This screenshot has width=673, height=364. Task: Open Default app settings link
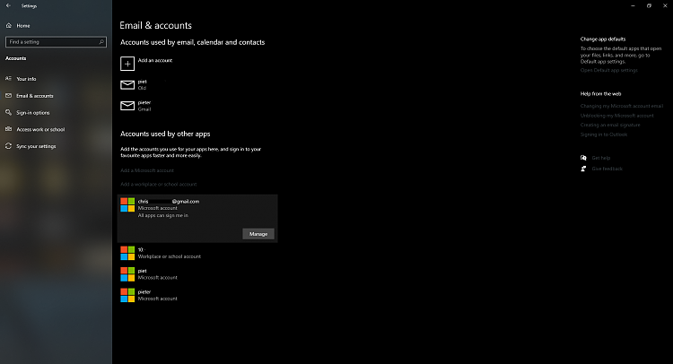click(609, 70)
